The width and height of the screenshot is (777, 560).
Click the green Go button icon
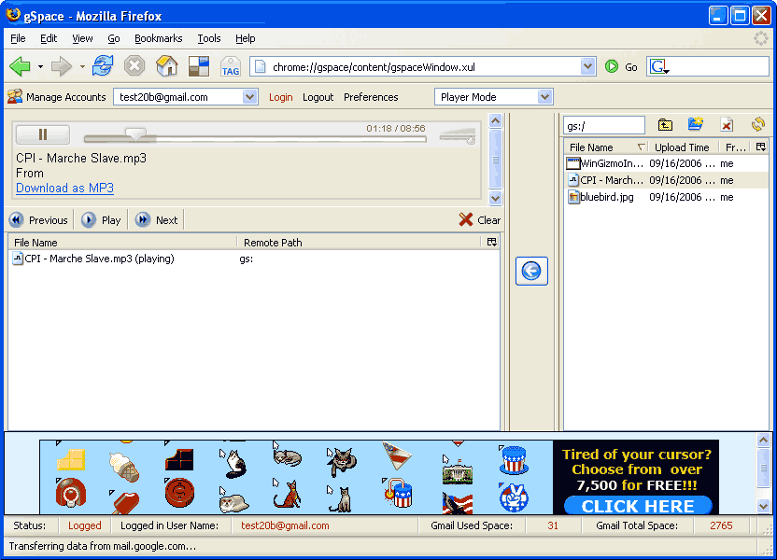(612, 66)
